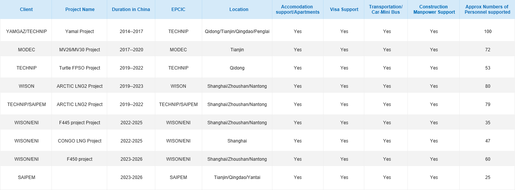The height and width of the screenshot is (190, 515).
Task: Select the MV26/MV30 Project cell
Action: [80, 50]
